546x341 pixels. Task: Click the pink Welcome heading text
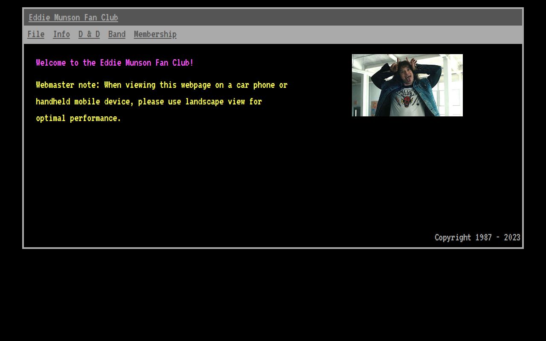coord(115,63)
